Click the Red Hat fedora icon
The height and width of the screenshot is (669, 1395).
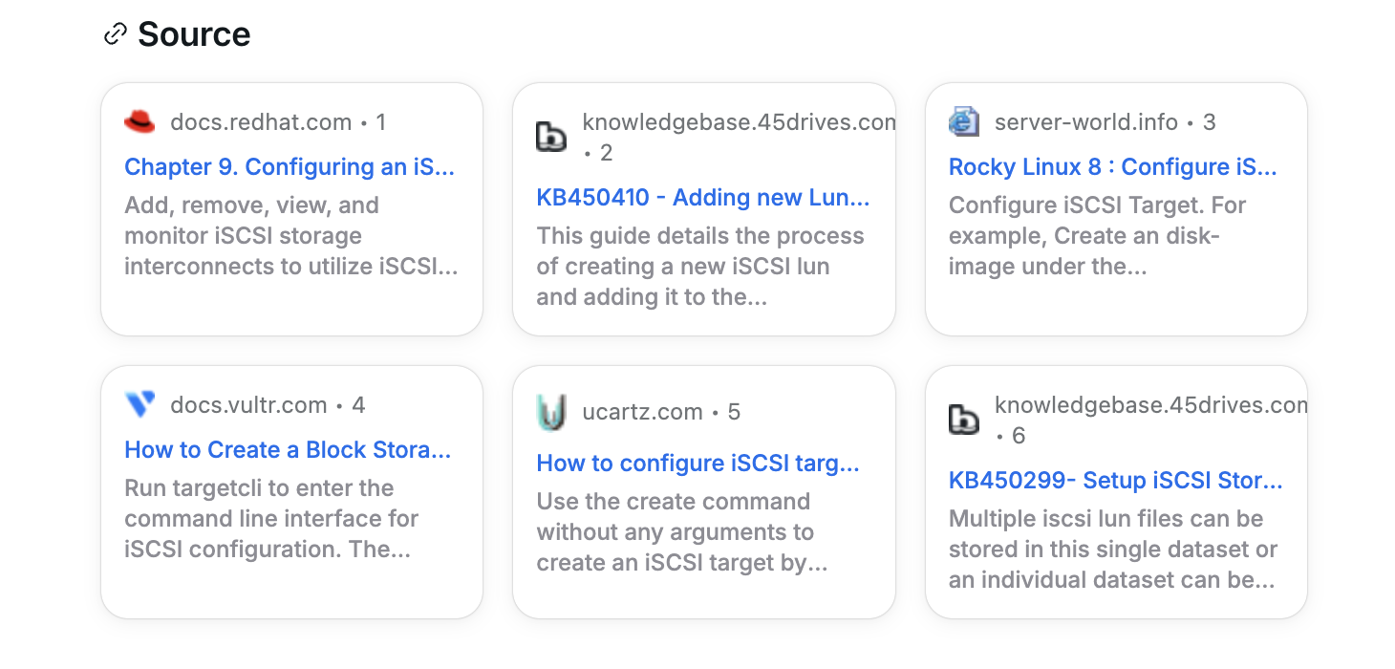click(x=139, y=122)
